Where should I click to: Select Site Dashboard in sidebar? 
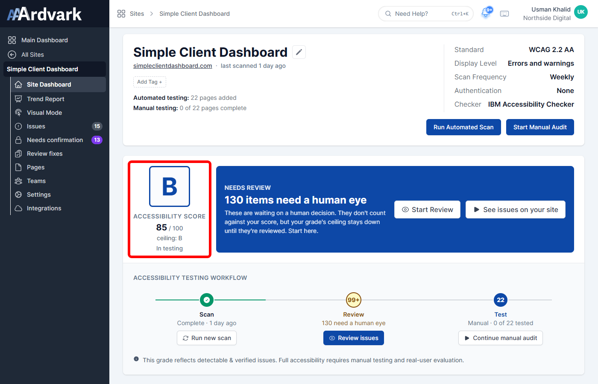pyautogui.click(x=58, y=84)
